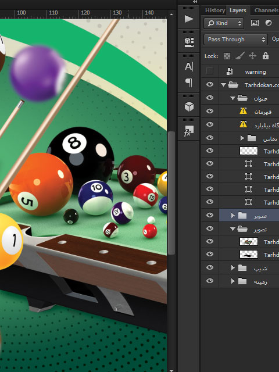Switch to the History tab
This screenshot has width=279, height=372.
pos(215,10)
